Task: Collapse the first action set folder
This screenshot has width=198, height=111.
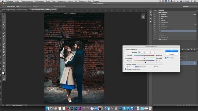Action: [158, 12]
